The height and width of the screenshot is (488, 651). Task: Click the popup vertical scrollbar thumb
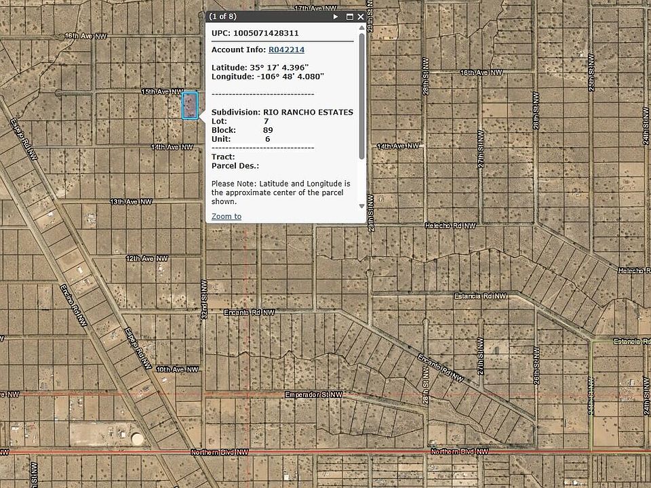[x=361, y=95]
